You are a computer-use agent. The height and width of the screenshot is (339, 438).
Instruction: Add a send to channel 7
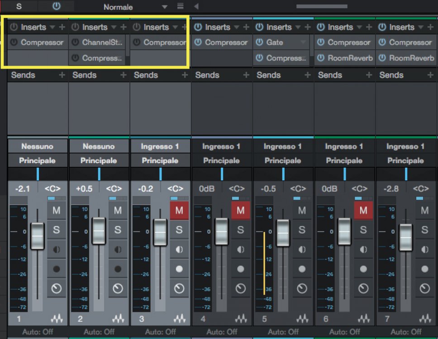coord(430,75)
